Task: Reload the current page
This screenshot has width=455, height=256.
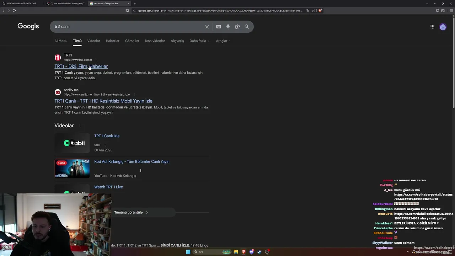Action: click(x=14, y=11)
